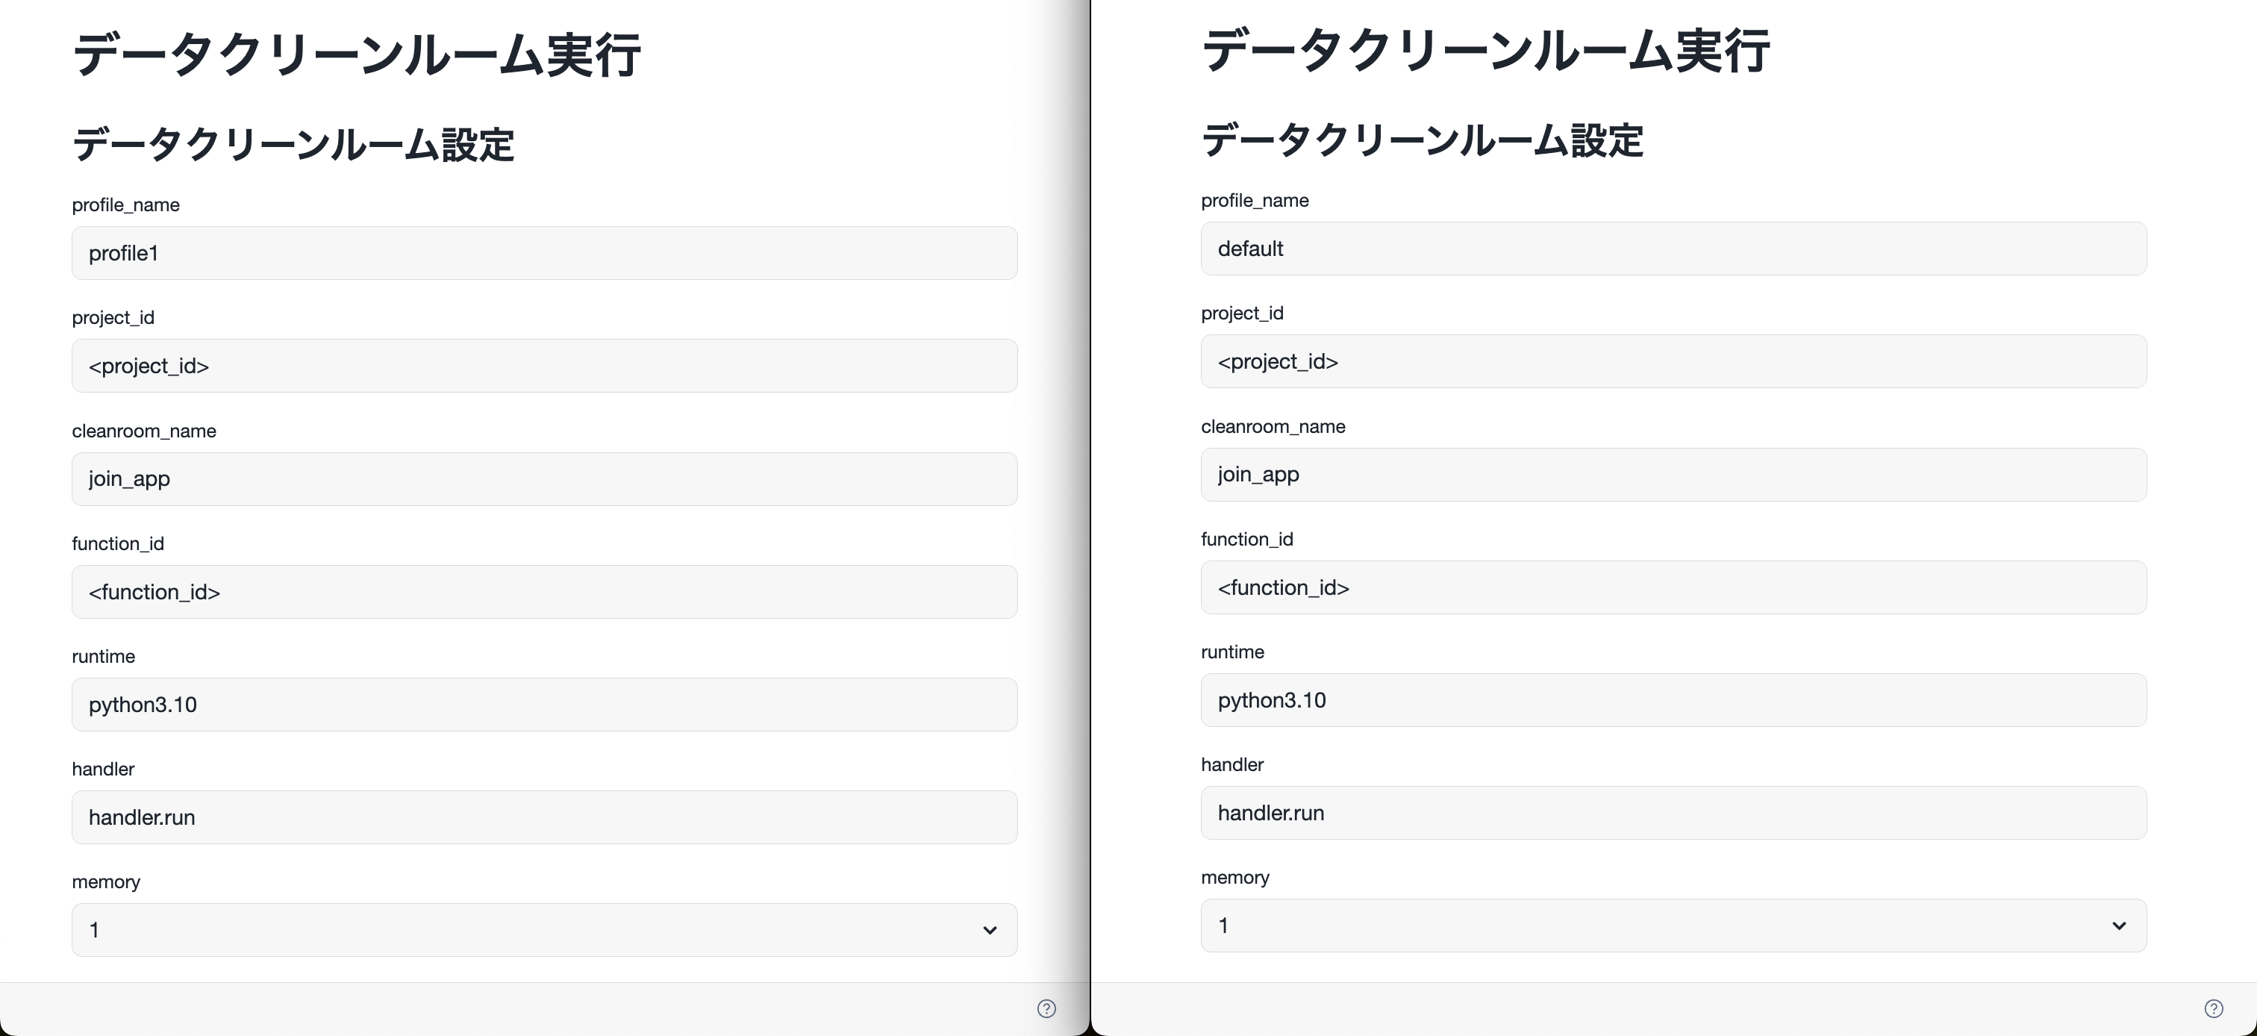Click function_id input in right window
Viewport: 2257px width, 1036px height.
point(1673,587)
